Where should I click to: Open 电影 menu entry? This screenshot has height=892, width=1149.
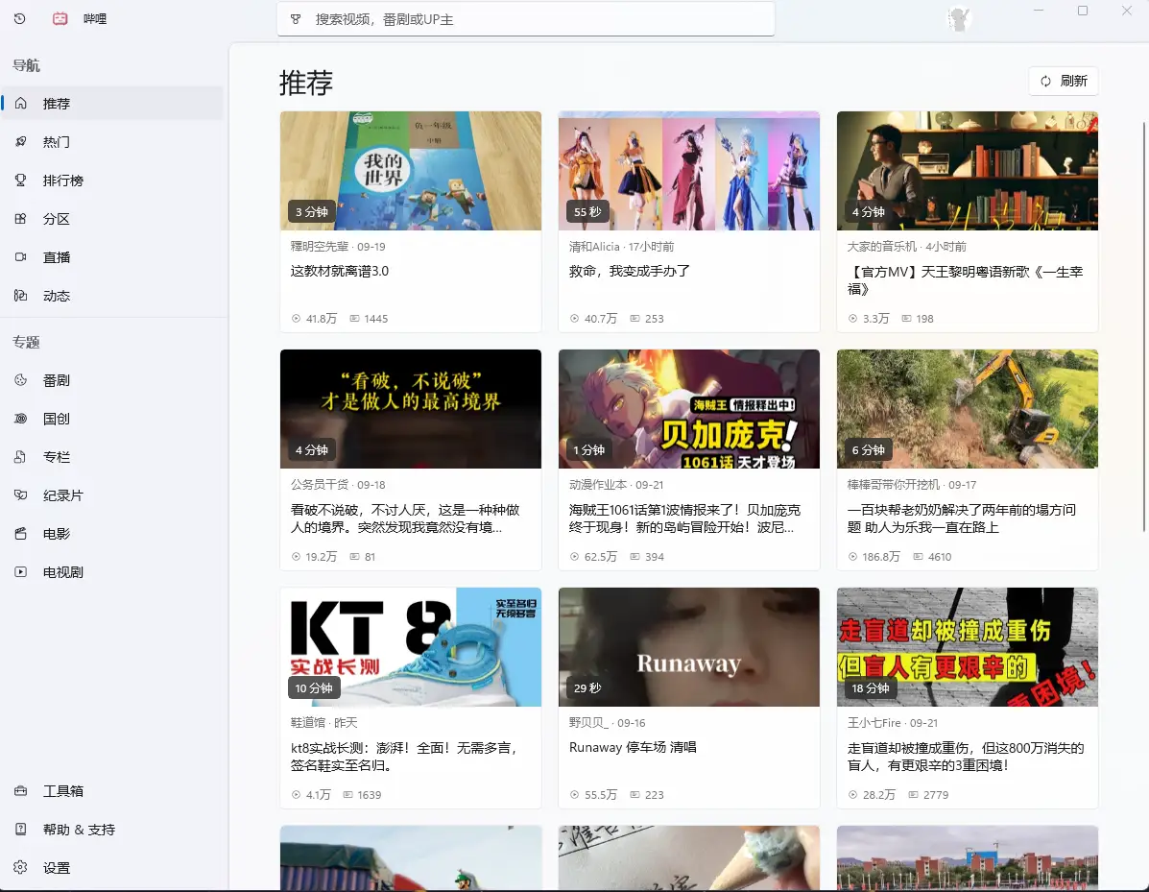coord(113,534)
